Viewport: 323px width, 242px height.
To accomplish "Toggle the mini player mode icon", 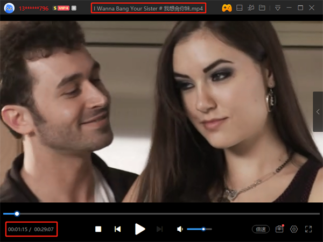I will (x=240, y=8).
